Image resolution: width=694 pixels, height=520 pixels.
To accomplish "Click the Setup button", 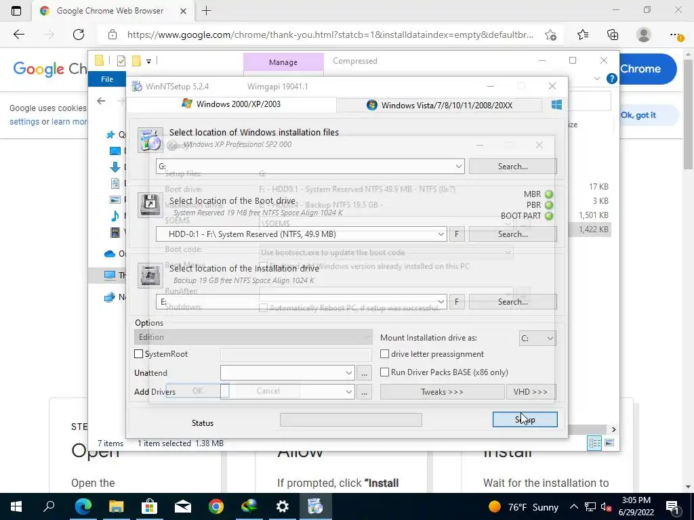I will (x=525, y=420).
